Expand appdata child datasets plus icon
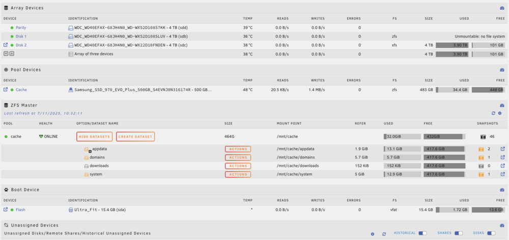509x240 pixels. (x=90, y=151)
